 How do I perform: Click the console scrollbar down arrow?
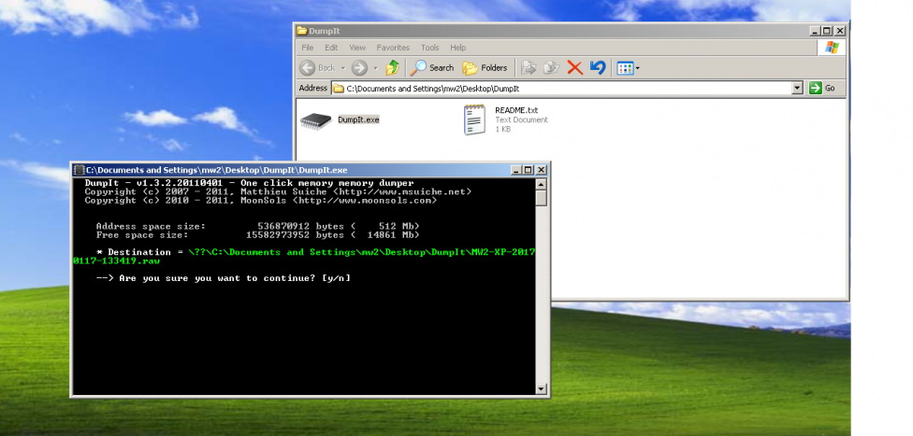point(541,388)
